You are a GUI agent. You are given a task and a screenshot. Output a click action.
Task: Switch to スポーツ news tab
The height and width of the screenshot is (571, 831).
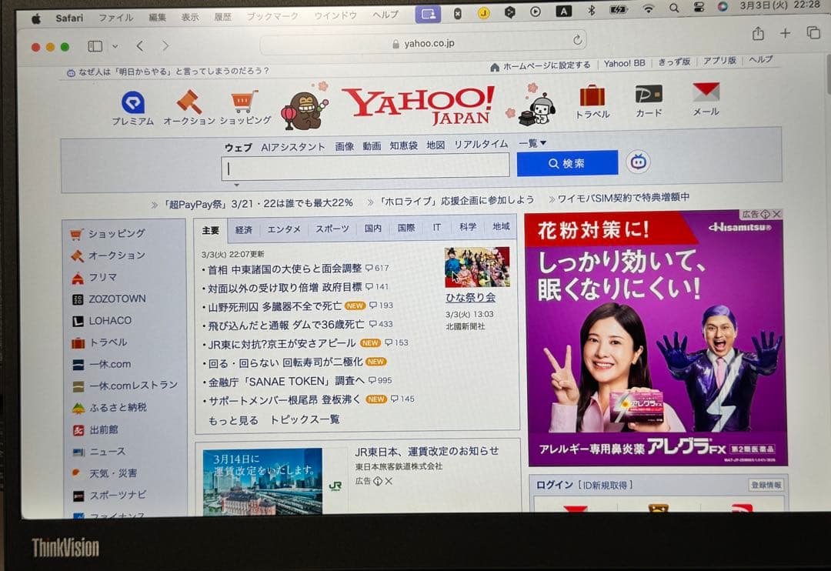point(332,229)
